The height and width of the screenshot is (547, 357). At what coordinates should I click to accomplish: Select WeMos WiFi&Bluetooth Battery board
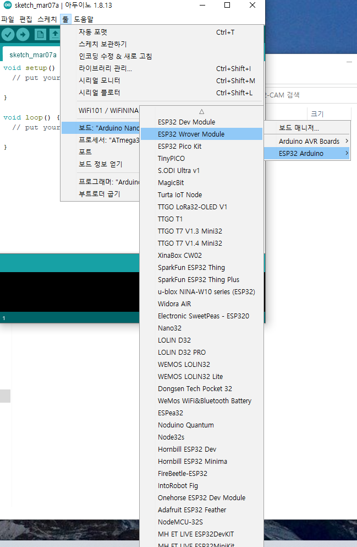(x=202, y=401)
